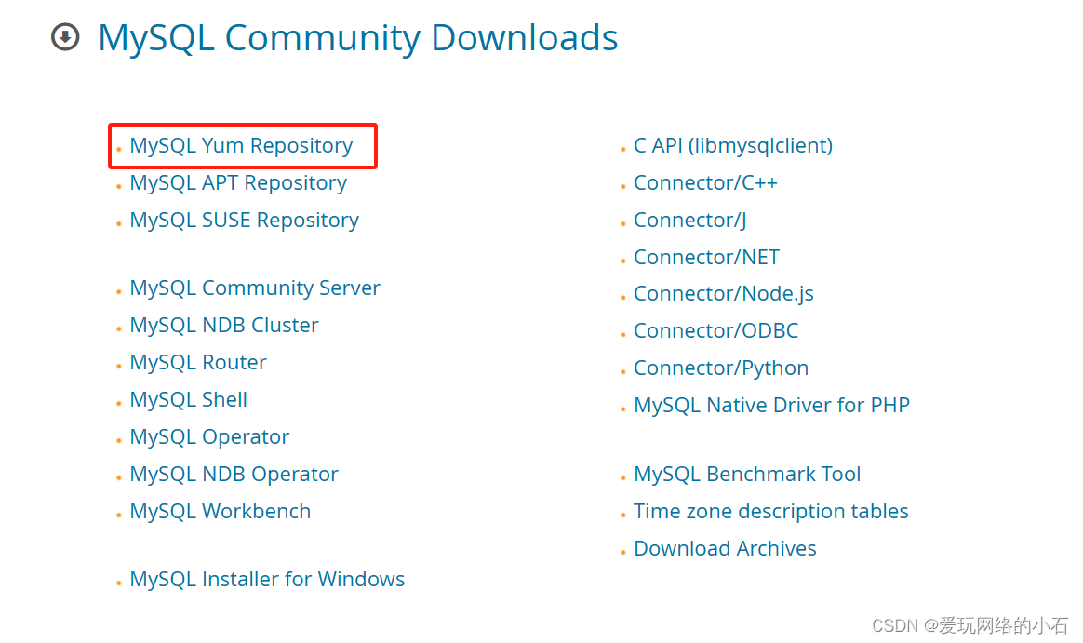Open the MySQL Yum Repository link

click(241, 146)
